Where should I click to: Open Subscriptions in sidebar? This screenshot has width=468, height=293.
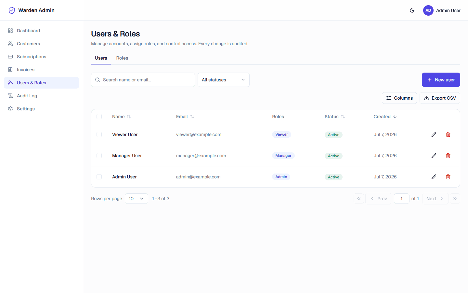[41, 57]
